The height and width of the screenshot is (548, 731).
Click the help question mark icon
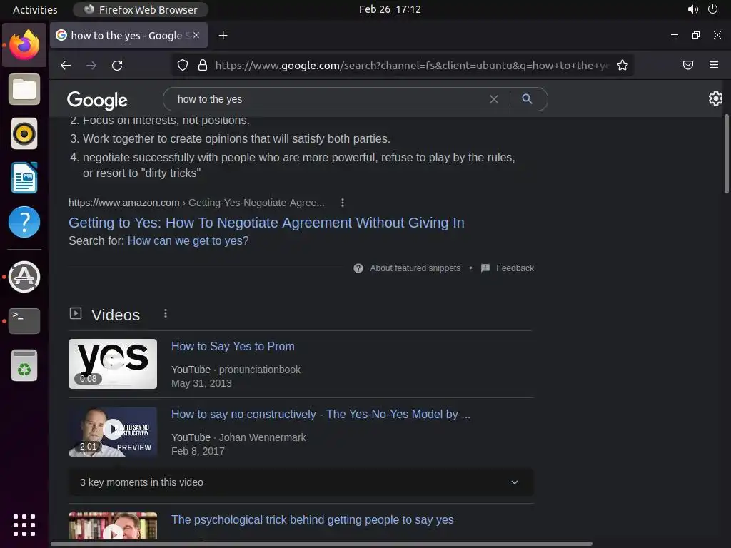click(x=358, y=268)
